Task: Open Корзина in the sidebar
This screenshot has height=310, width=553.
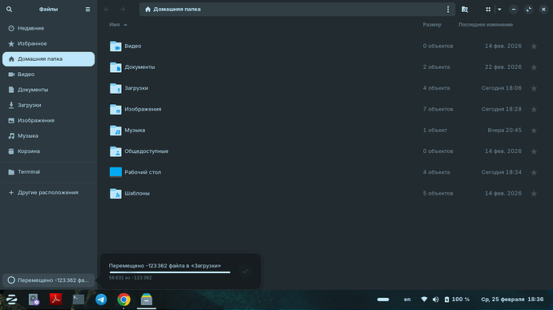Action: pos(48,151)
